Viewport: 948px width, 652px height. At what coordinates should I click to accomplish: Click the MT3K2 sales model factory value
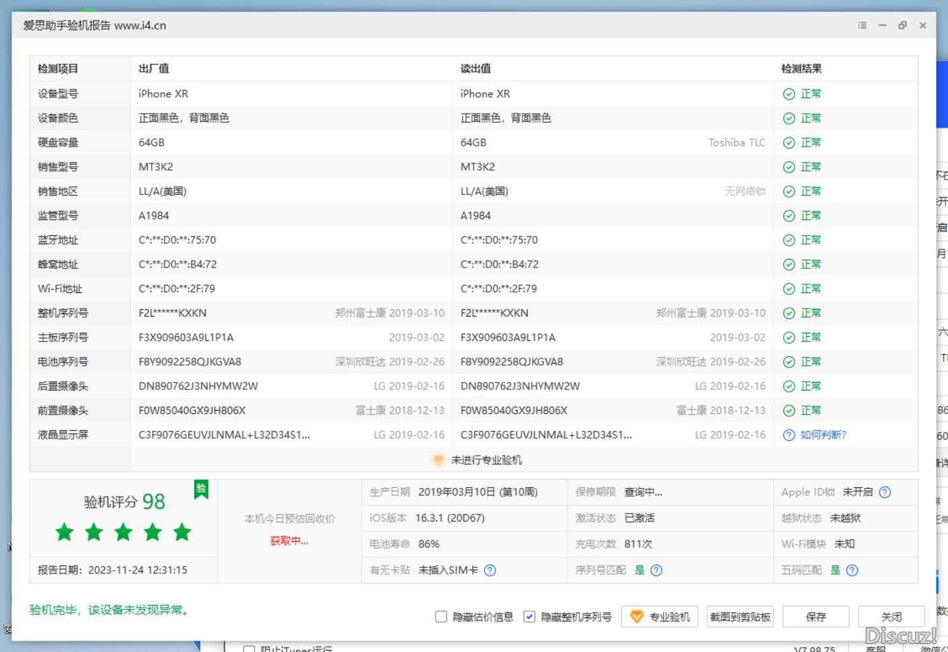[x=156, y=167]
